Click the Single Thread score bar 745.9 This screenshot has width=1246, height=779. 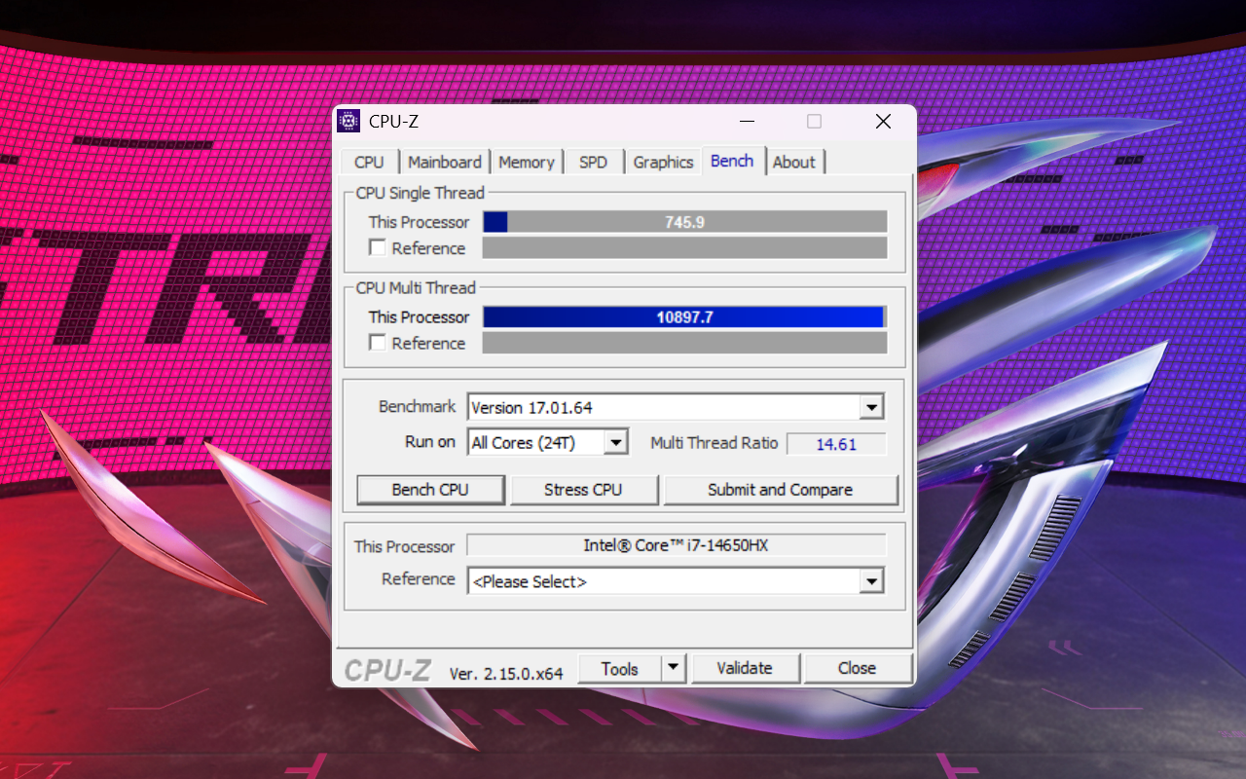tap(685, 222)
